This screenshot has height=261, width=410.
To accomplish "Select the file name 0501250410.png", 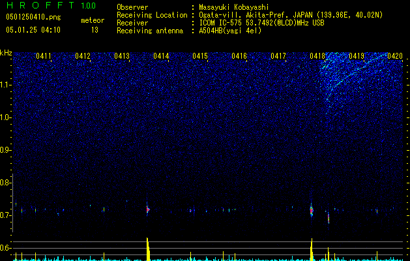I will click(33, 17).
